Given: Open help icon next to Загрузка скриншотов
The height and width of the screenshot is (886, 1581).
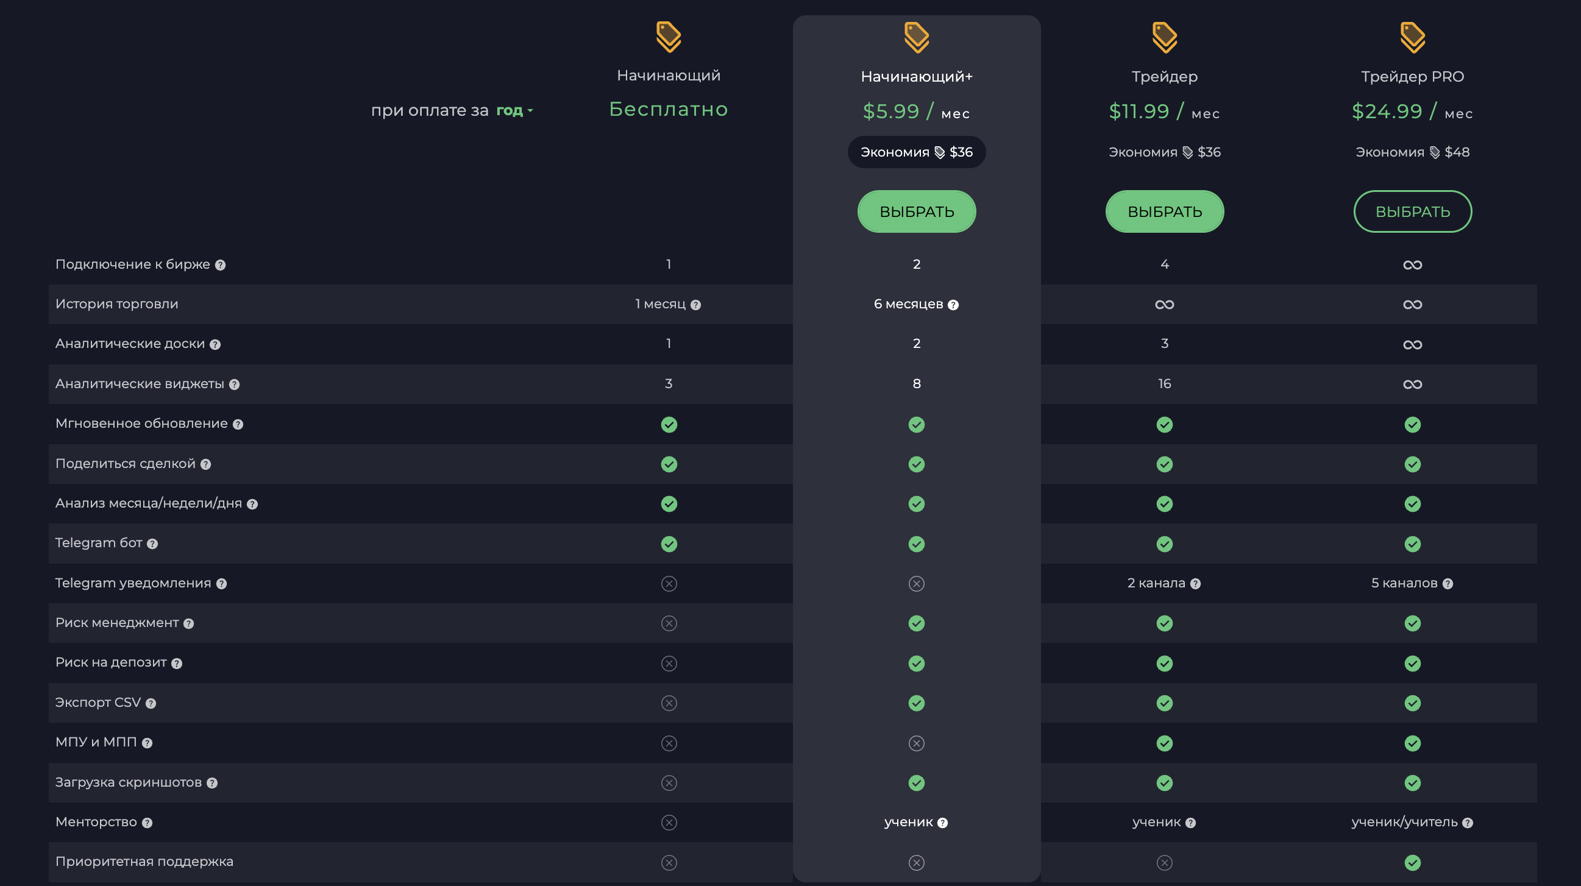Looking at the screenshot, I should (x=212, y=783).
